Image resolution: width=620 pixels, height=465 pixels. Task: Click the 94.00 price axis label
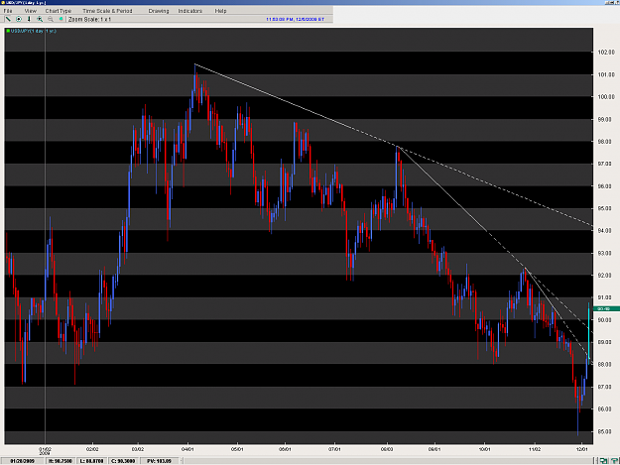[x=606, y=231]
